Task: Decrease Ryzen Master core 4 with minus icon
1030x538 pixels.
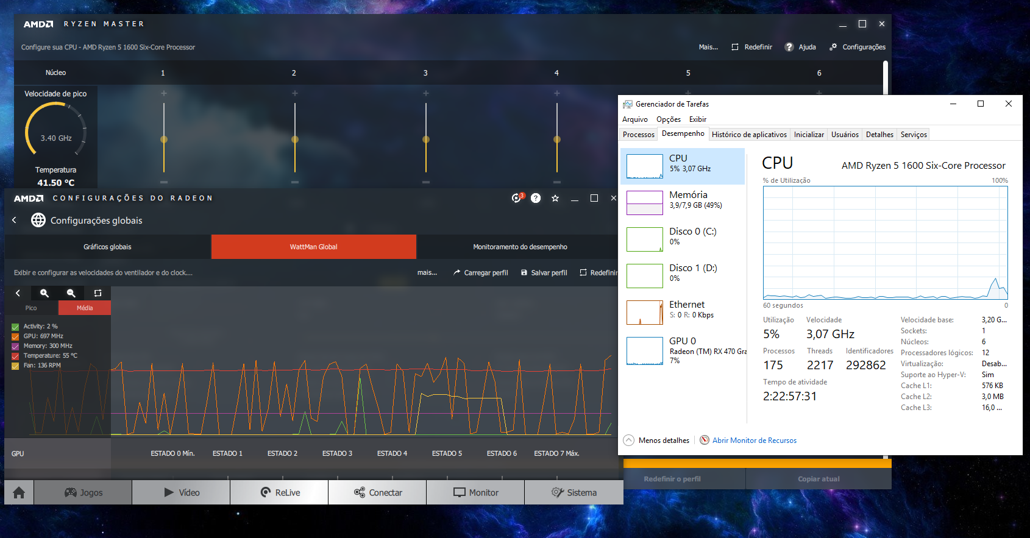Action: 557,182
